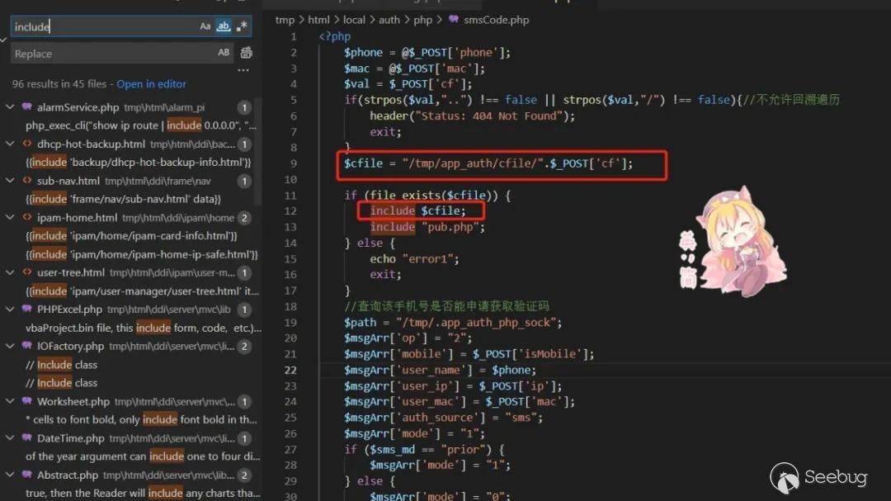
Task: Click PHP file icon of Abstract.php
Action: 26,475
